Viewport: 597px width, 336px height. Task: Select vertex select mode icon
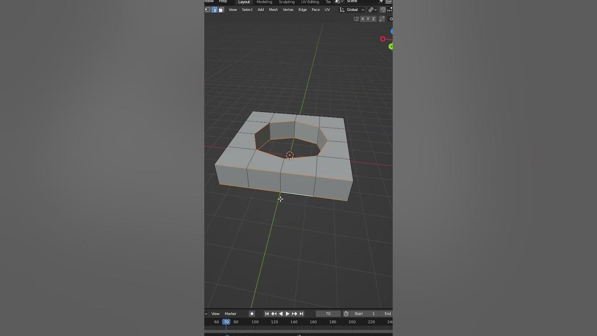(x=208, y=10)
